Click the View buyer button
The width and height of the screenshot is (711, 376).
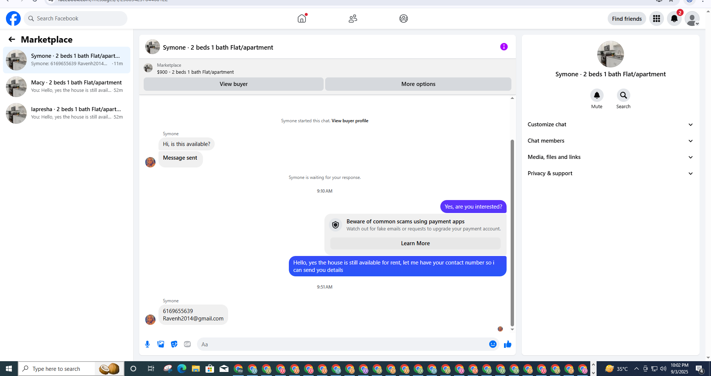click(x=233, y=84)
